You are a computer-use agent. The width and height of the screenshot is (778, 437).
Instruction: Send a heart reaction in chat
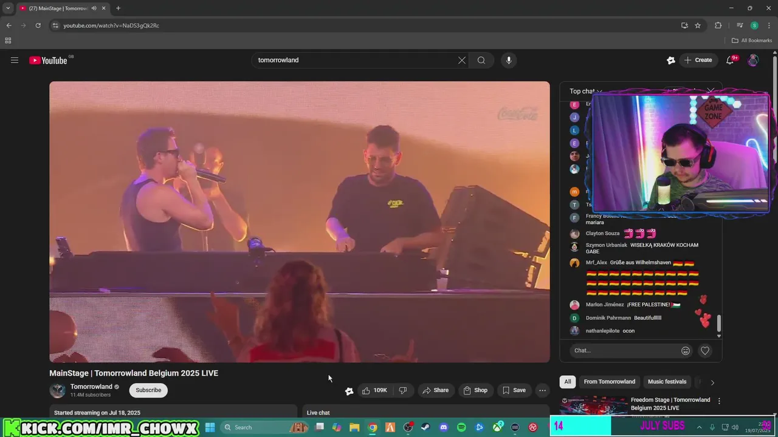tap(705, 351)
